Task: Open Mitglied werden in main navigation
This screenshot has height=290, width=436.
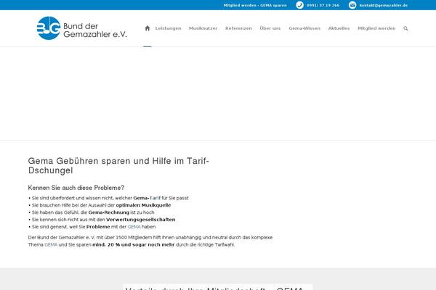Action: tap(376, 28)
